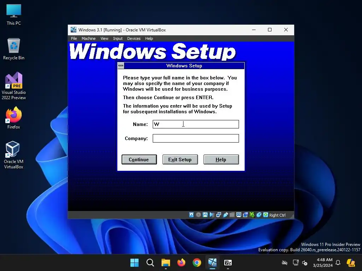The height and width of the screenshot is (271, 362).
Task: Minimize the VirtualBox window
Action: [x=254, y=30]
